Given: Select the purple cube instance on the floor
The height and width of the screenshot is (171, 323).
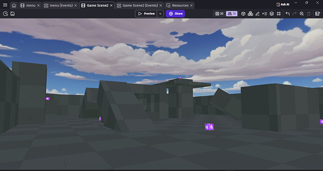Looking at the screenshot, I should (x=209, y=127).
